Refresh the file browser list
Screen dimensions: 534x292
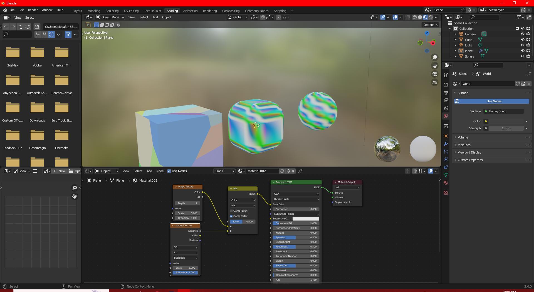[x=28, y=27]
